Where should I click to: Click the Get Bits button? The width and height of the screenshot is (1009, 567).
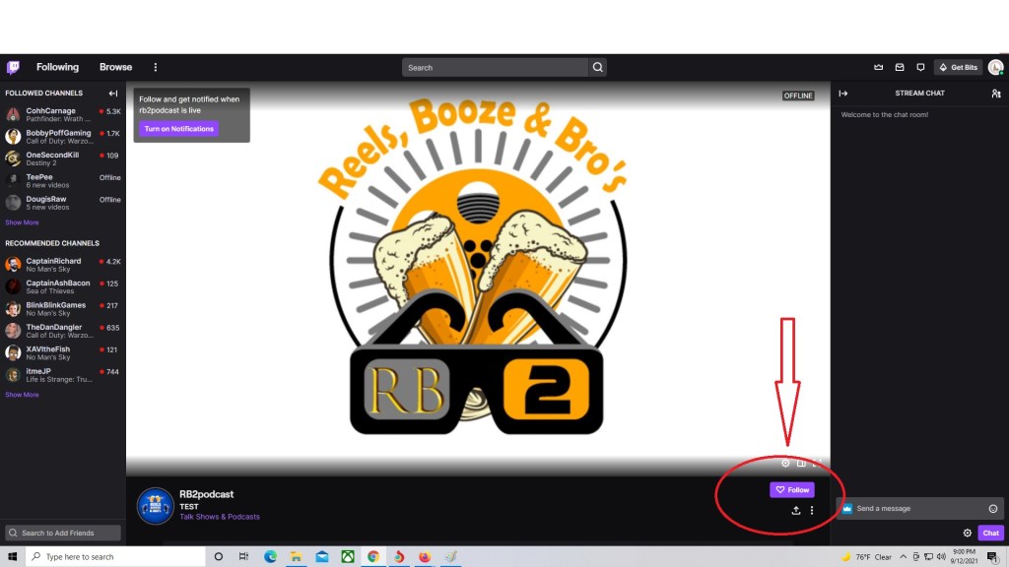point(958,68)
